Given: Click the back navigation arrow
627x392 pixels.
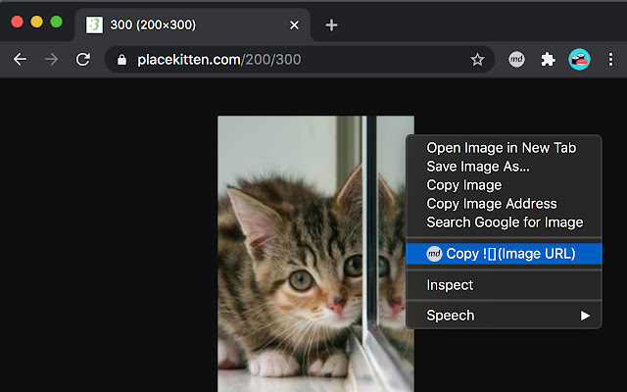Looking at the screenshot, I should [20, 60].
